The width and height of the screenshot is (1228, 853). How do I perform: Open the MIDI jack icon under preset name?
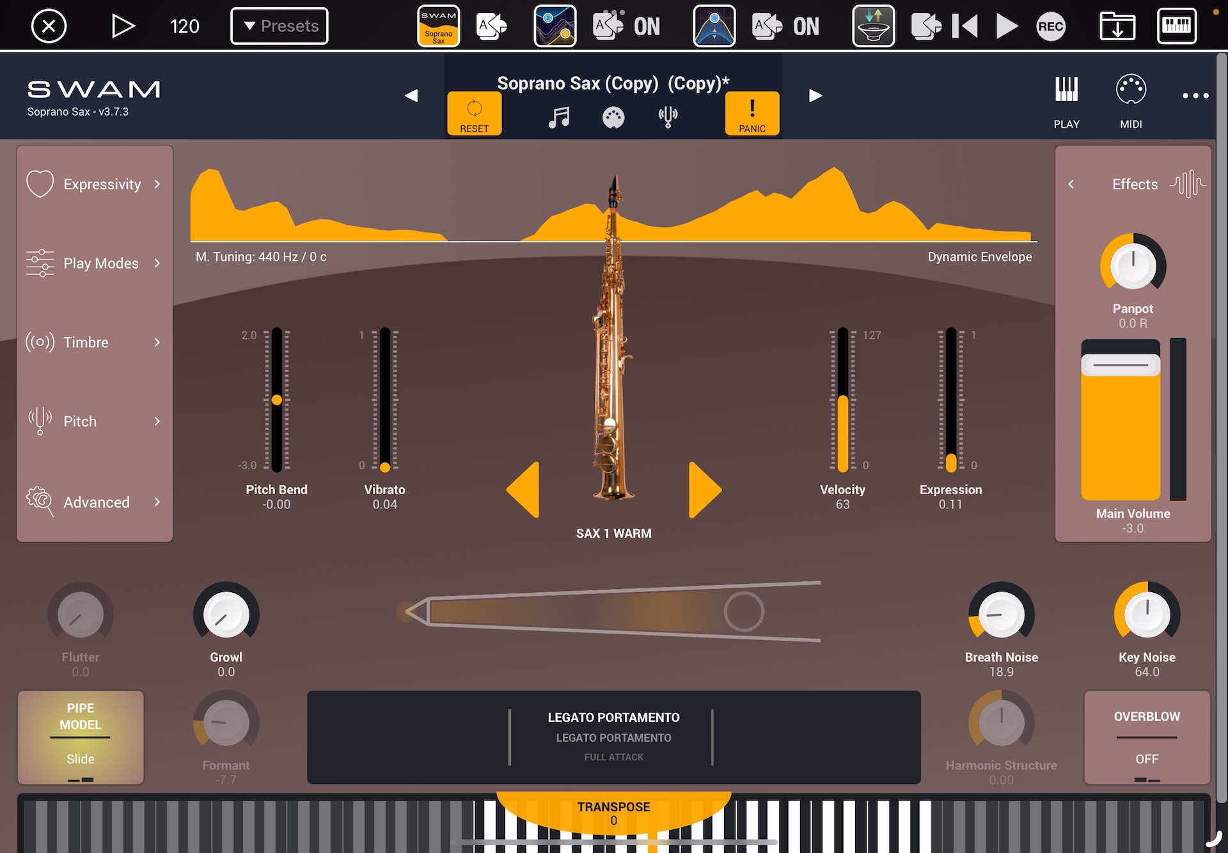pos(613,117)
